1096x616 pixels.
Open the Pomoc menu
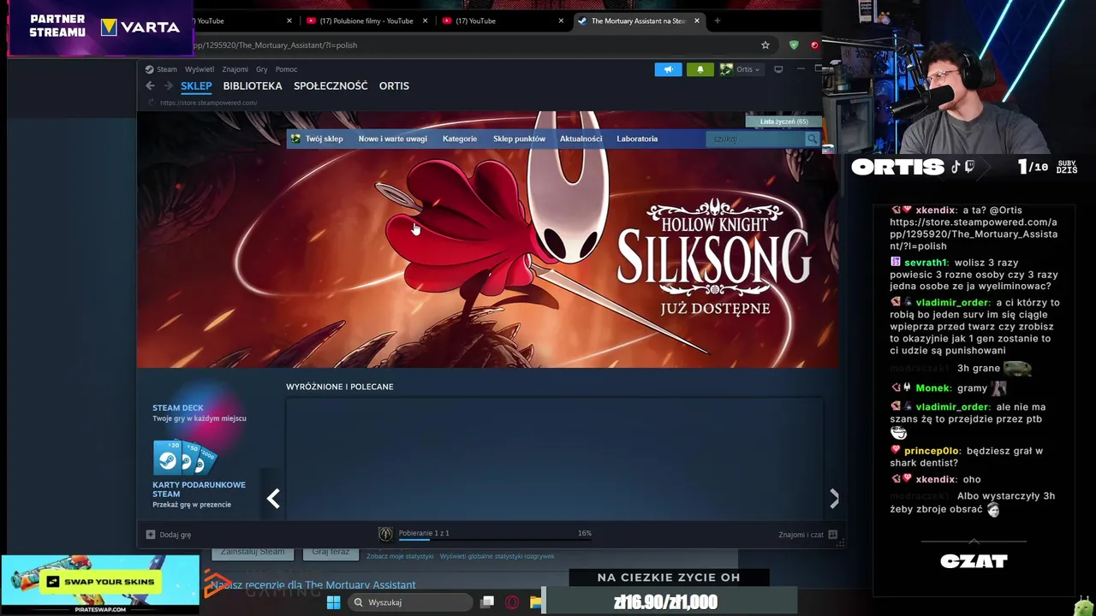tap(286, 69)
